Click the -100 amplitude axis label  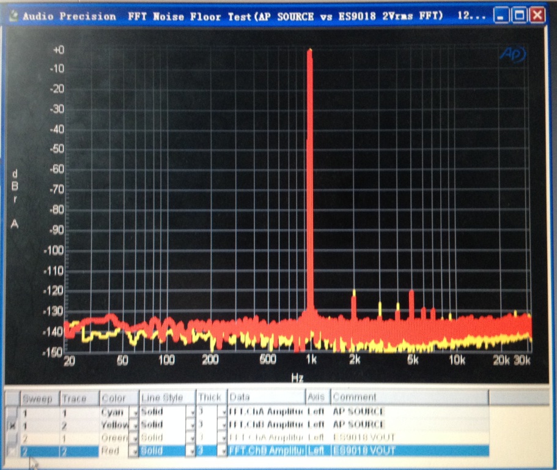click(53, 251)
